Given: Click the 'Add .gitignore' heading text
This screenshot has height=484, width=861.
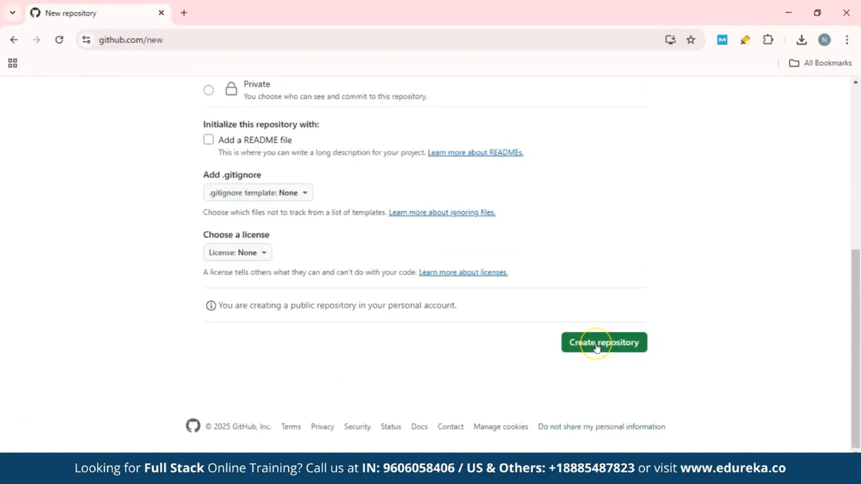Looking at the screenshot, I should 232,175.
